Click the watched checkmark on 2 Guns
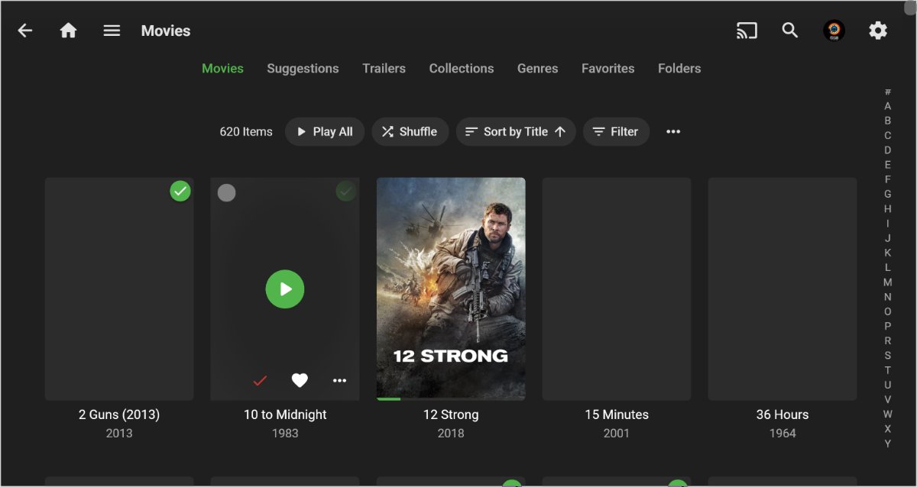Screen dimensions: 917x487 [180, 192]
